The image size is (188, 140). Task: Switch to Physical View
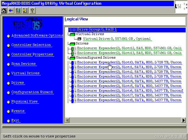click(x=25, y=102)
